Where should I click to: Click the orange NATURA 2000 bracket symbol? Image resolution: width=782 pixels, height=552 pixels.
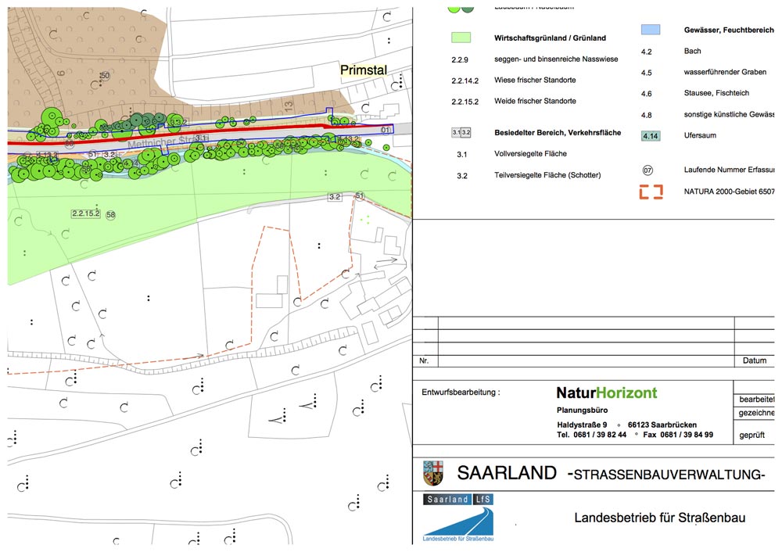coord(651,192)
